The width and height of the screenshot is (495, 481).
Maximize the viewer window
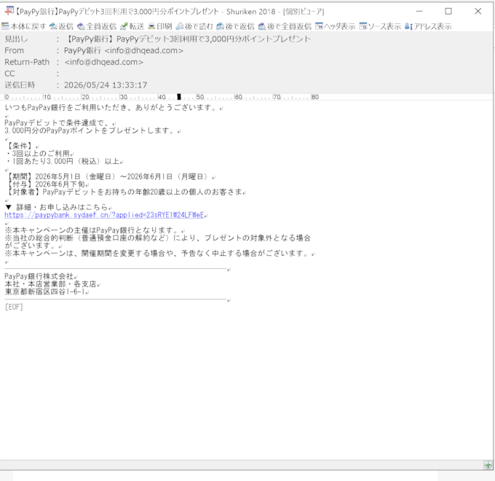[448, 12]
